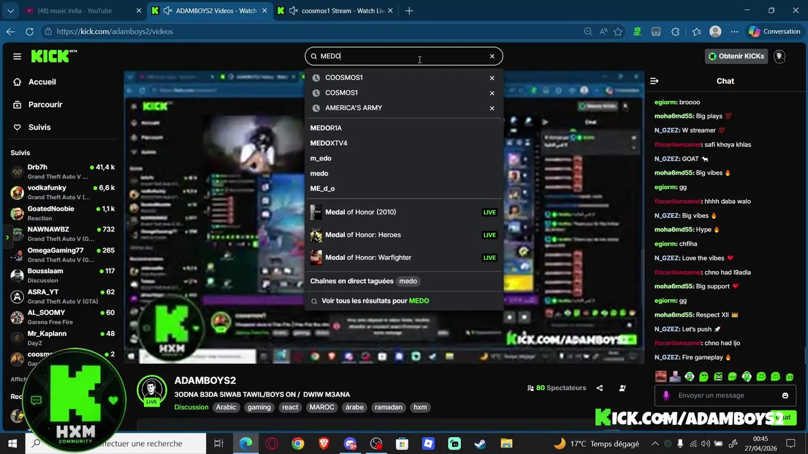
Task: Open followed channel Bousslaam
Action: click(62, 276)
